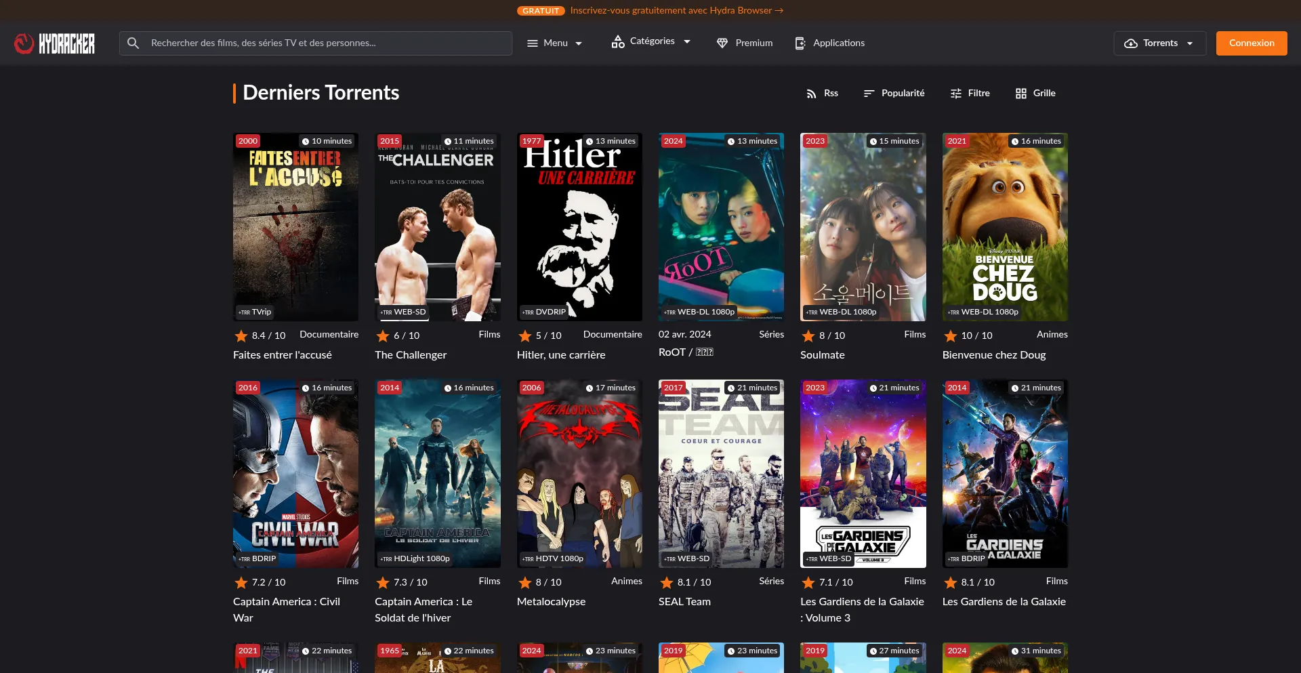Click the Applications device icon
This screenshot has width=1301, height=673.
[x=800, y=43]
